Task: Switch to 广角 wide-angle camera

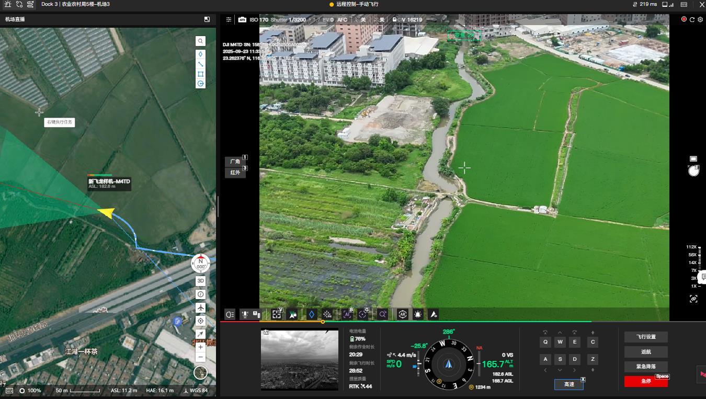Action: click(x=235, y=162)
